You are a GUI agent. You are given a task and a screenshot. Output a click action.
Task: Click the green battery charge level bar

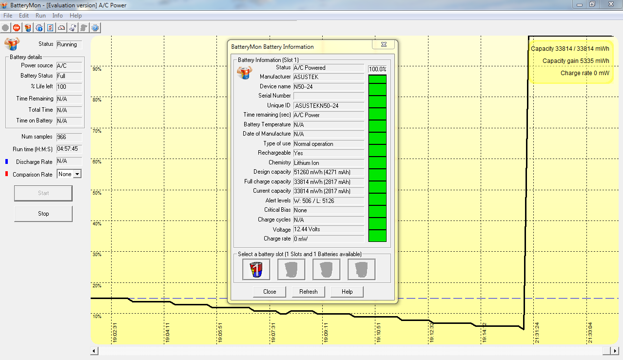click(x=377, y=158)
